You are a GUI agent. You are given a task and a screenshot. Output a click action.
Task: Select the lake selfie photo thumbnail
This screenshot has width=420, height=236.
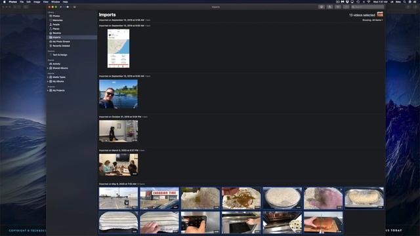[x=118, y=94]
